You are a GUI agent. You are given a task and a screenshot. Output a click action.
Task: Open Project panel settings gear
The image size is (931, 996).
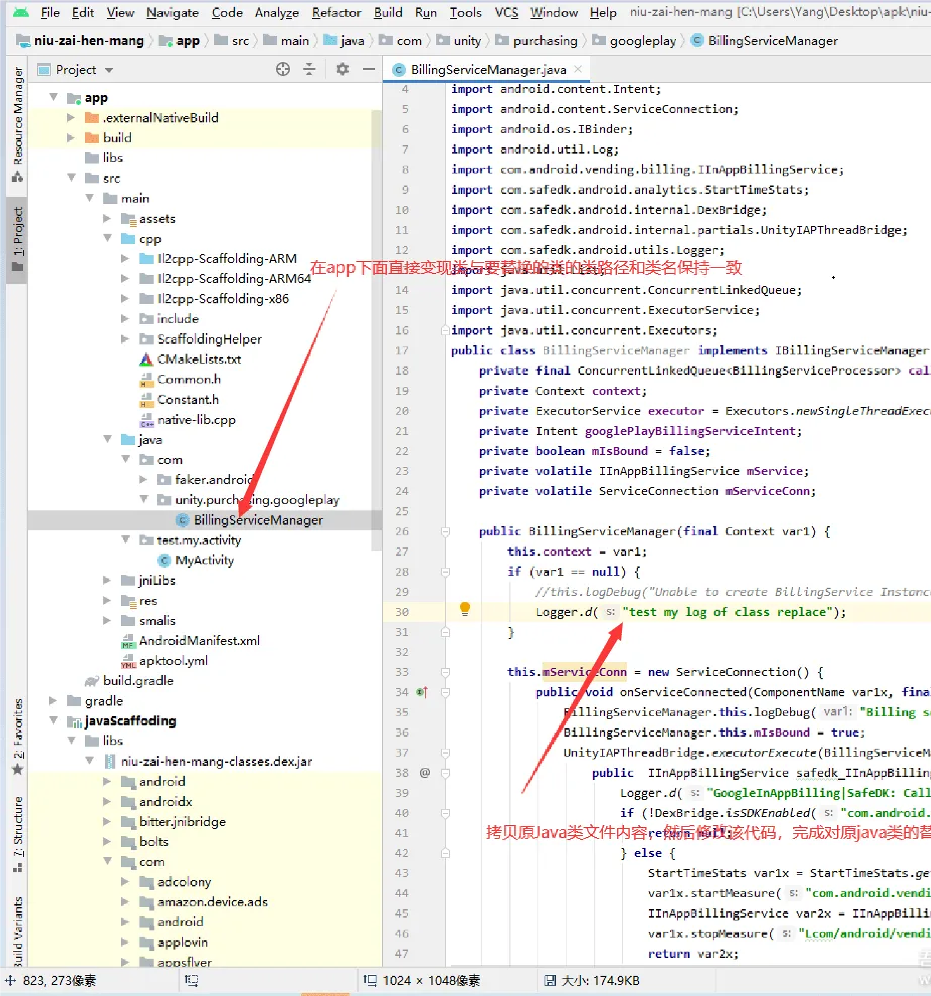tap(342, 69)
